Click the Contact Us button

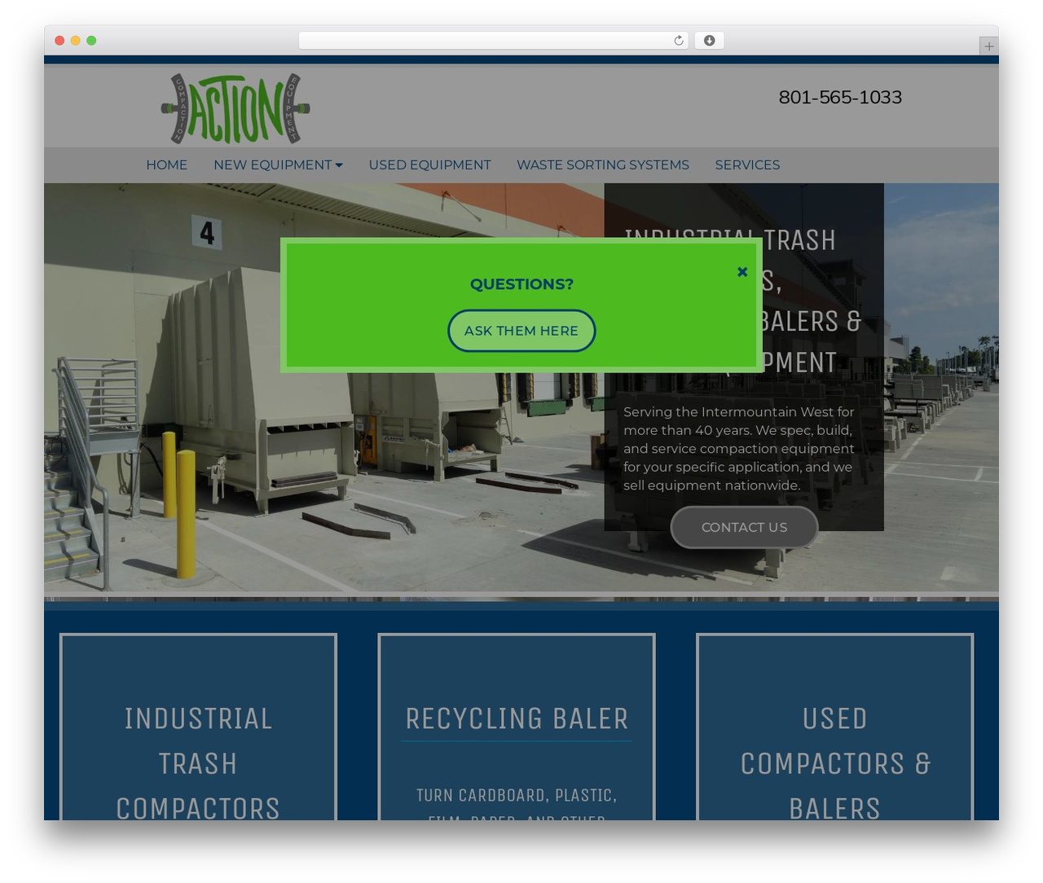pos(744,527)
